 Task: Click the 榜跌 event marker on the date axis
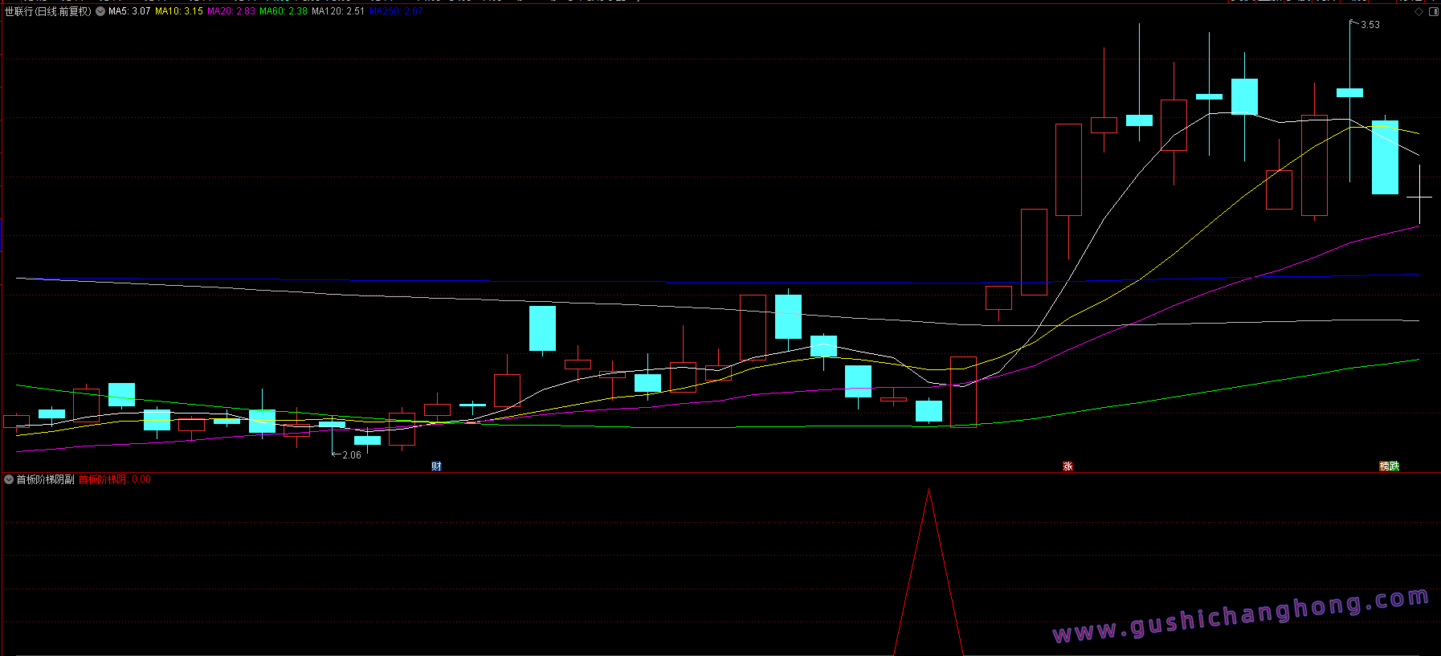(1390, 467)
